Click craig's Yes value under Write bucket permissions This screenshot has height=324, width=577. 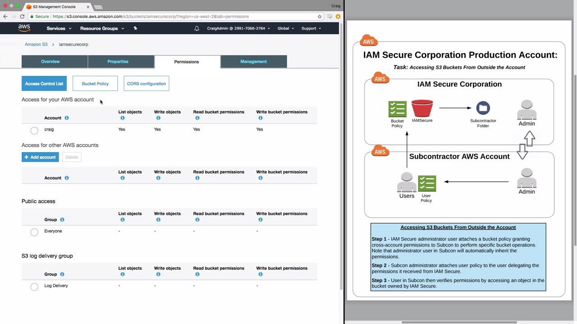260,130
